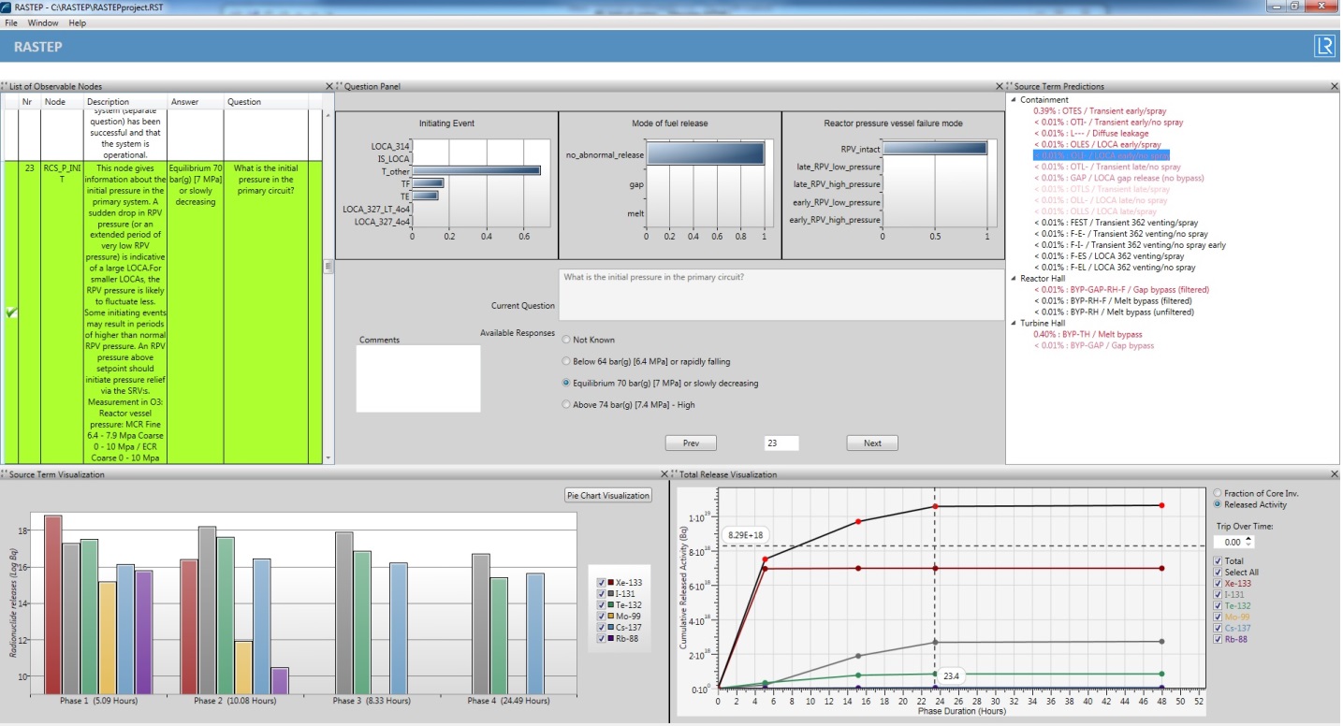Increase Trip Over Time with up arrow
Viewport: 1343px width, 726px height.
[1250, 539]
